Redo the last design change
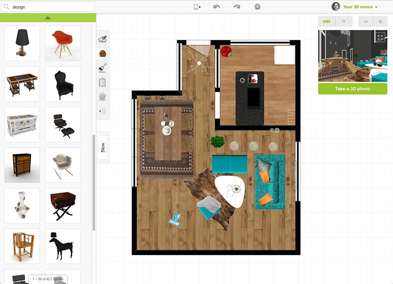The width and height of the screenshot is (393, 284). tap(237, 7)
